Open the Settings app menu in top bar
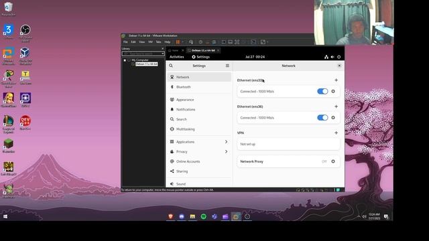Viewport: 429px width, 241px height. pyautogui.click(x=201, y=57)
